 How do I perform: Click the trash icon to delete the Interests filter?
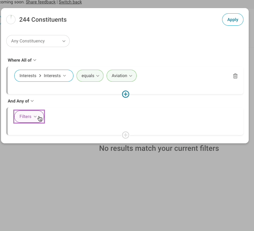(x=235, y=76)
